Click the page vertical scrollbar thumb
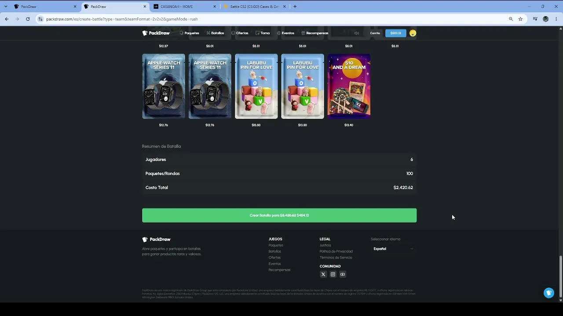Image resolution: width=563 pixels, height=316 pixels. click(x=560, y=276)
